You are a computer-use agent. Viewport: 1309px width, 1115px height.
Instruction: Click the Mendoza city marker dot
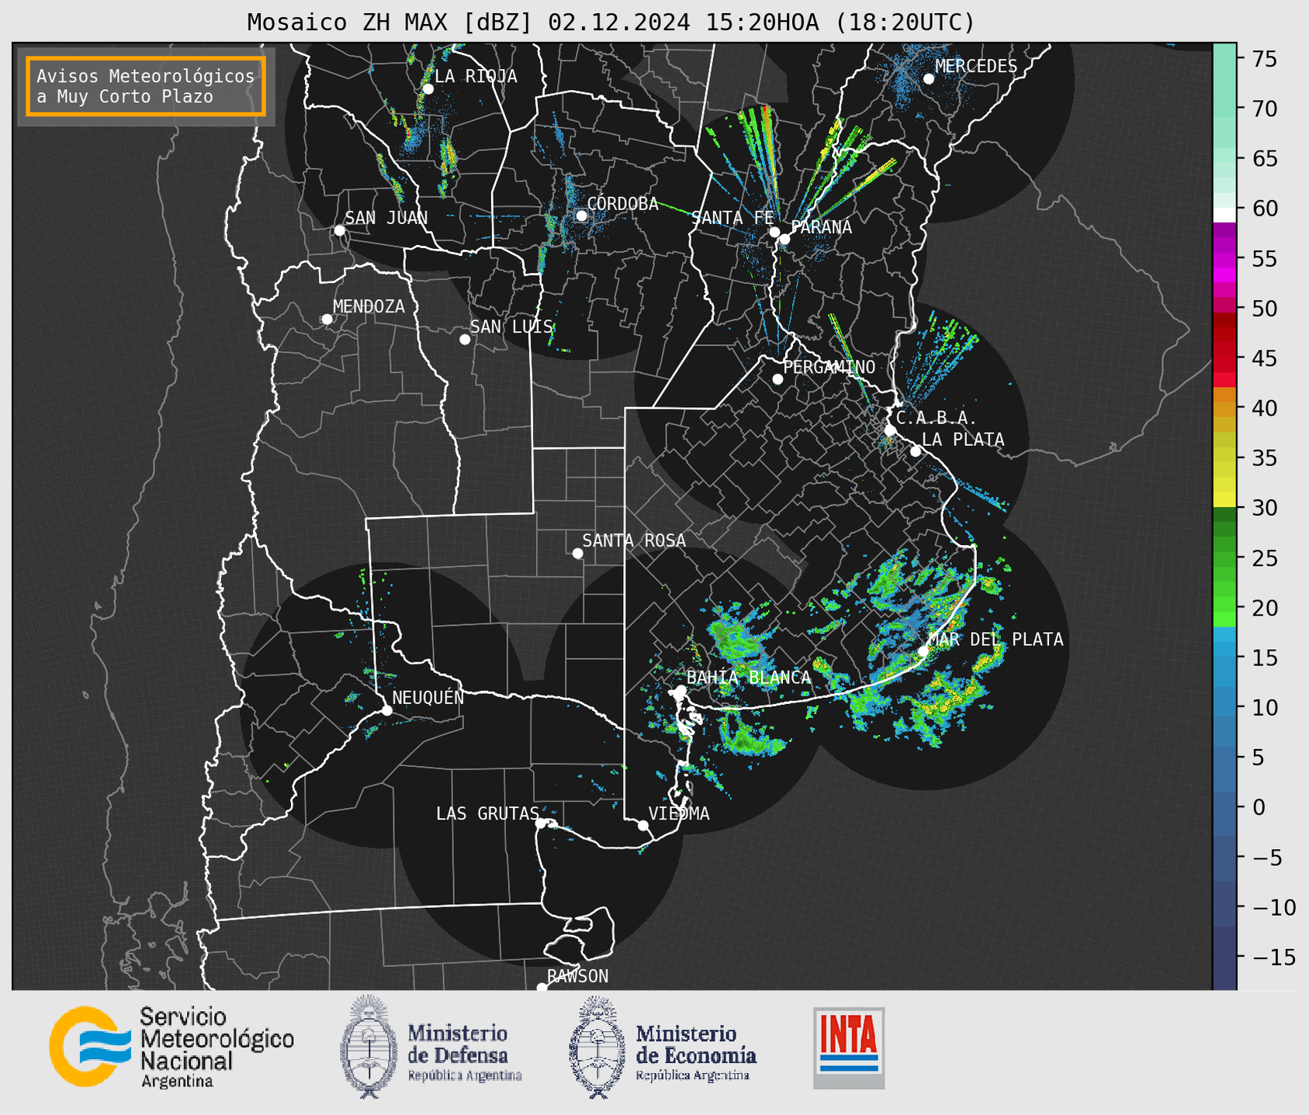[x=327, y=319]
